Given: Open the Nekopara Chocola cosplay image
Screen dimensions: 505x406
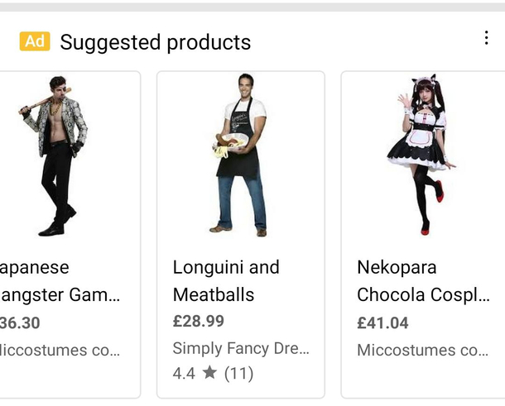Looking at the screenshot, I should coord(422,155).
